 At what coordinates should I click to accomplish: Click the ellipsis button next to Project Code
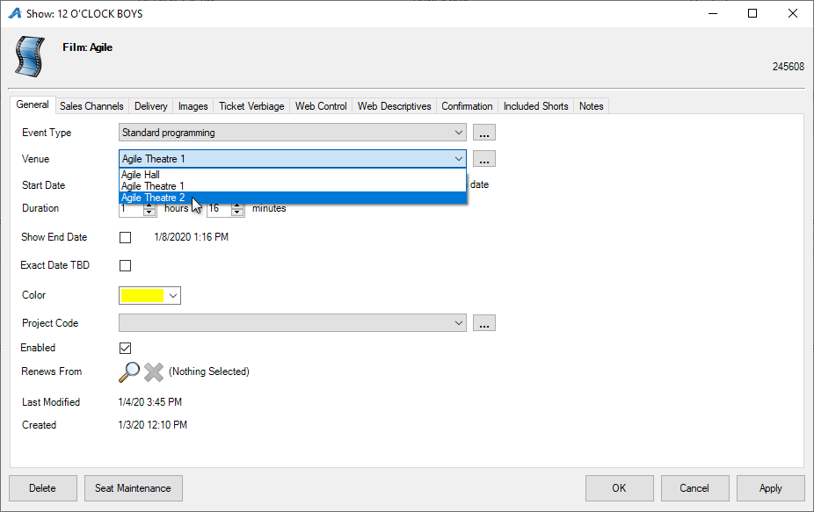(483, 322)
